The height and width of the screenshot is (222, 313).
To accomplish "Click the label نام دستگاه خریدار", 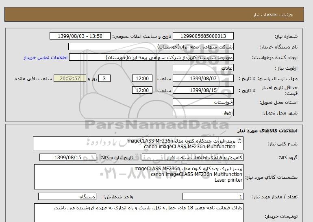I will click(278, 47).
